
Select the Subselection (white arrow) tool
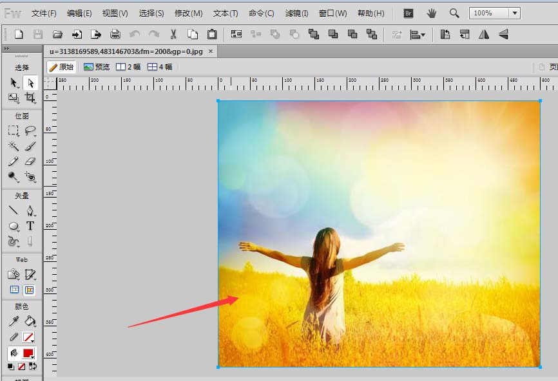(30, 82)
